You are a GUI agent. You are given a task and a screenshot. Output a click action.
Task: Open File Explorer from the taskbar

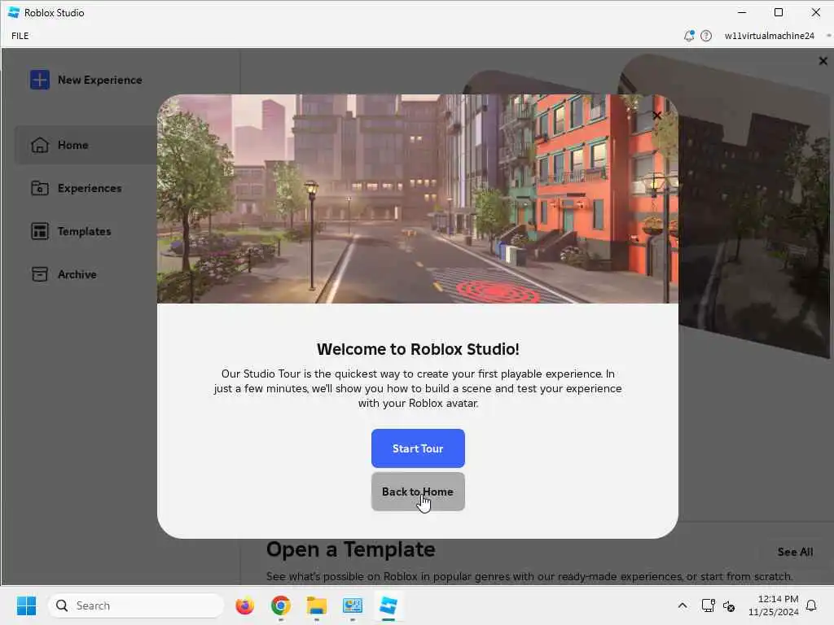(x=317, y=605)
